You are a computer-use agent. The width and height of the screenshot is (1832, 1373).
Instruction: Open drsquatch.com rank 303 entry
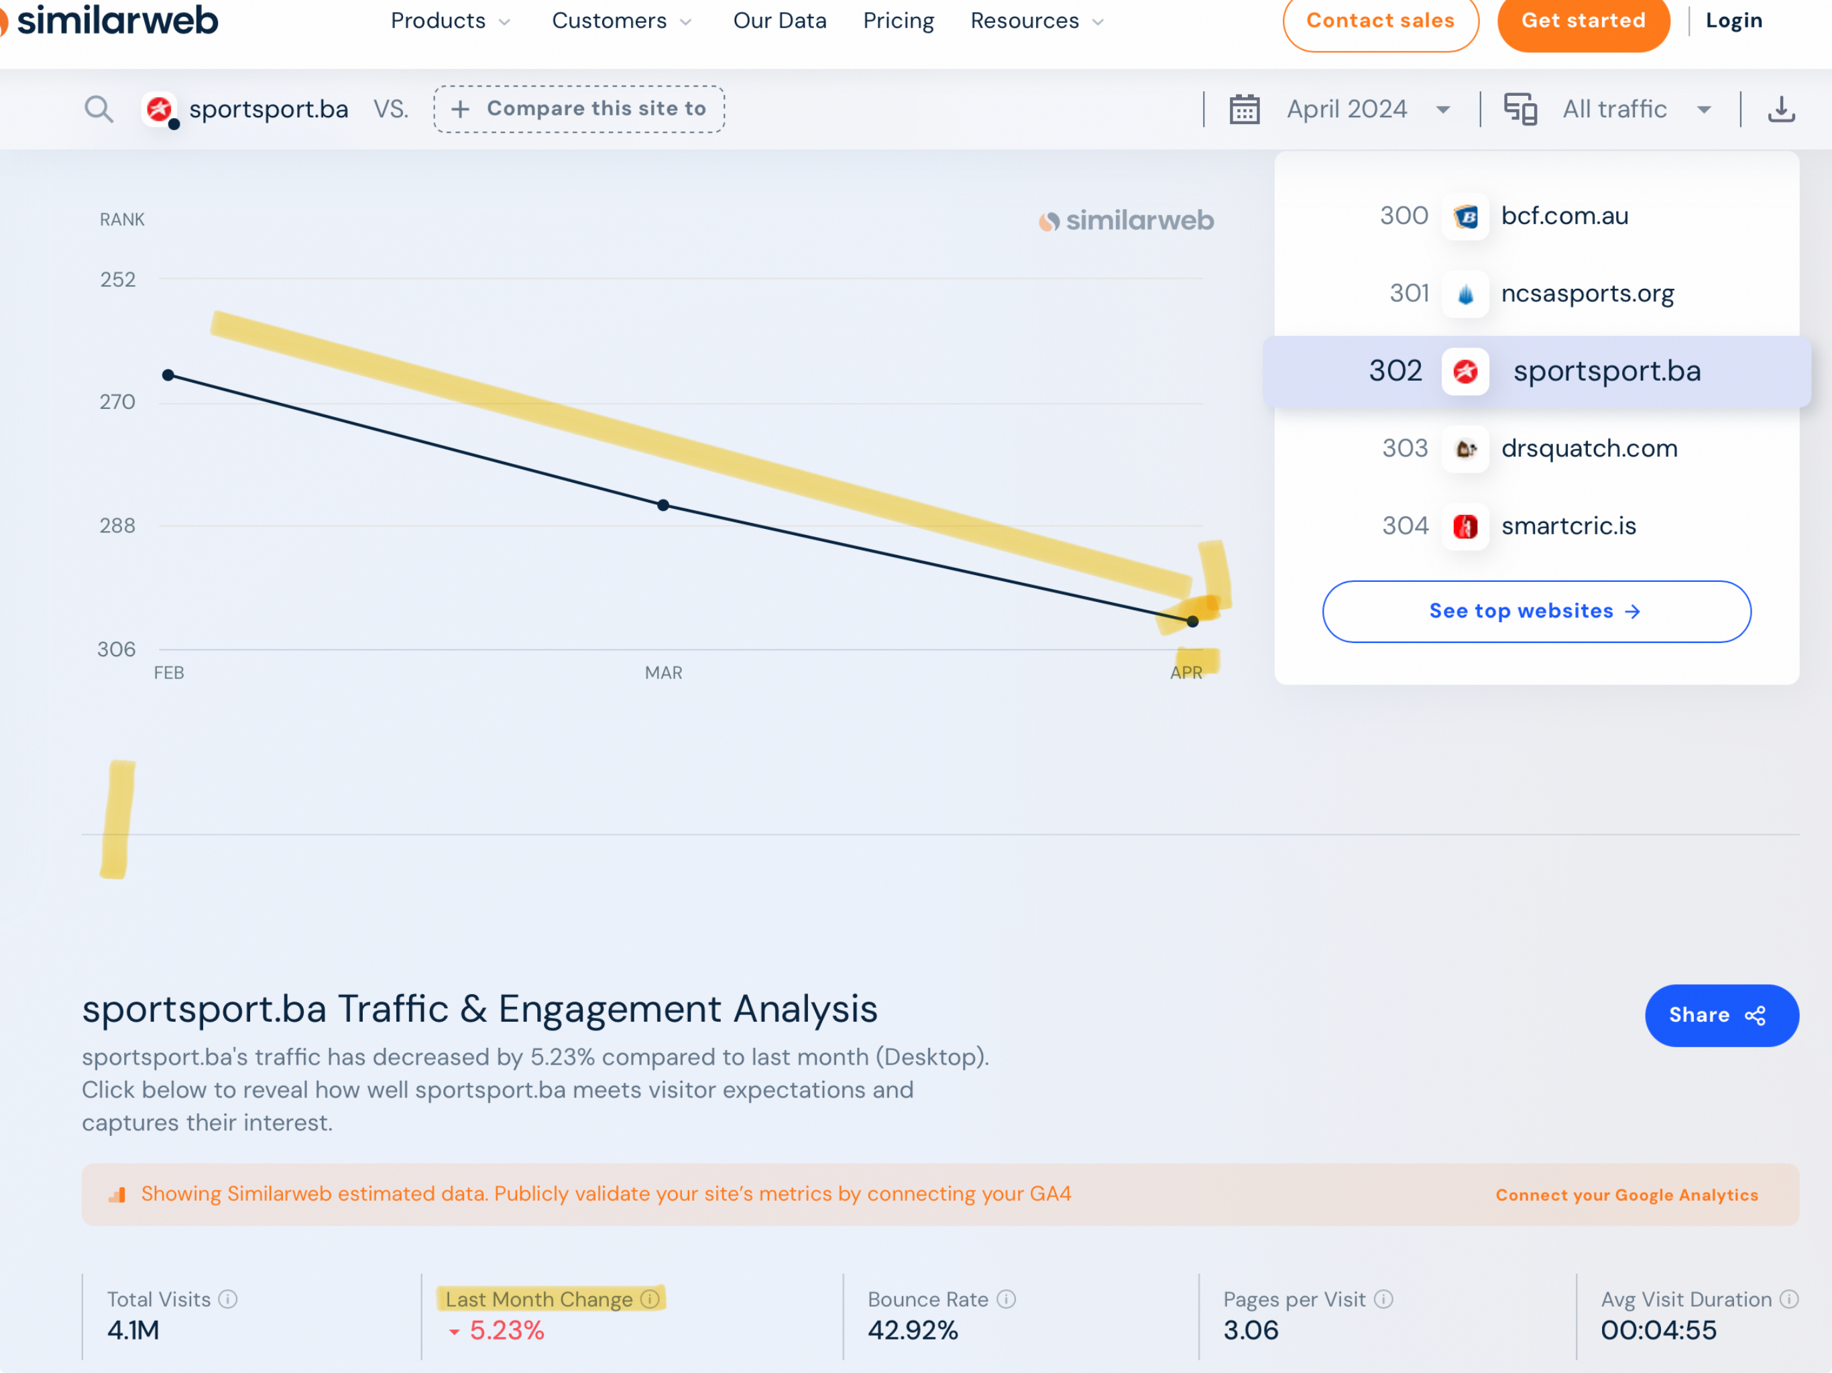tap(1536, 449)
